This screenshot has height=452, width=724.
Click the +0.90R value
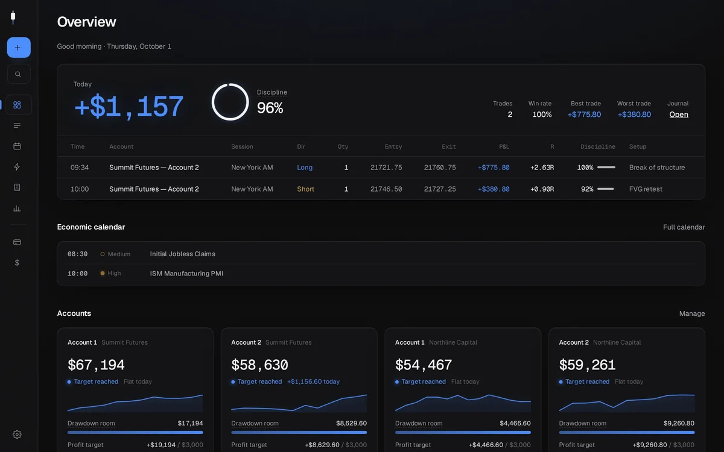click(542, 189)
